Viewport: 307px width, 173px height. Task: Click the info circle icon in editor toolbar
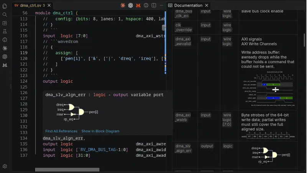[x=146, y=5]
